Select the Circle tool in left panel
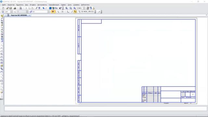This screenshot has height=117, width=208. 2,54
